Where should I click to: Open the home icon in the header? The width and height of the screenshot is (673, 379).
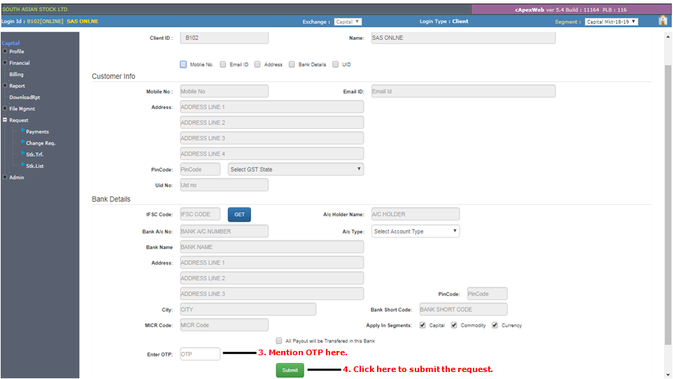point(663,20)
